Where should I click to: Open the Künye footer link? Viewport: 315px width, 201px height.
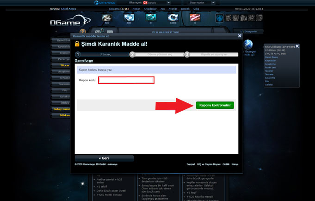pos(235,164)
